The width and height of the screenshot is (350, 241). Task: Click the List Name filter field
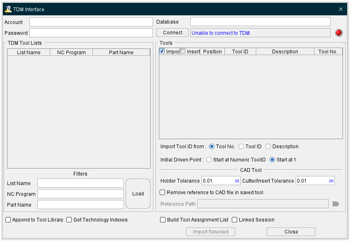(80, 183)
